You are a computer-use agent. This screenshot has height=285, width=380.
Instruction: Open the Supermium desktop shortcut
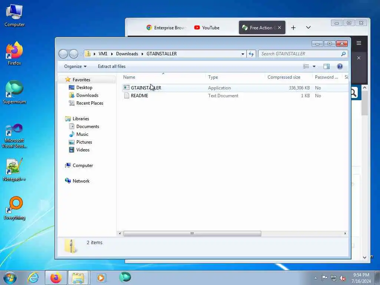click(x=14, y=92)
